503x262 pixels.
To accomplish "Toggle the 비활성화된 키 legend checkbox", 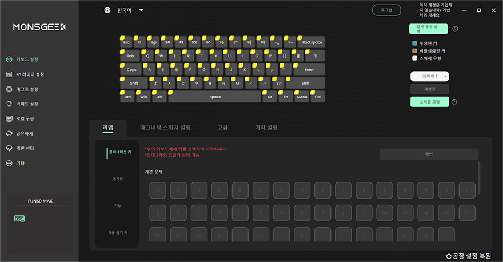I will click(x=414, y=51).
